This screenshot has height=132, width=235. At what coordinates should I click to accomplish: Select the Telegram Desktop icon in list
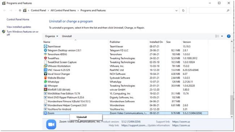click(x=46, y=50)
